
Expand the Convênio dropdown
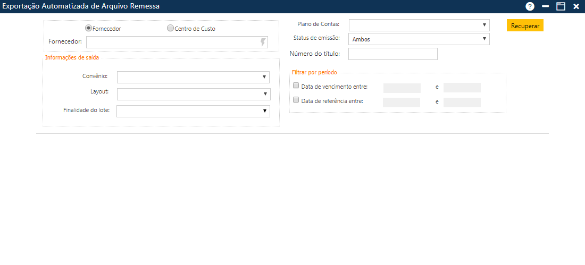[193, 77]
